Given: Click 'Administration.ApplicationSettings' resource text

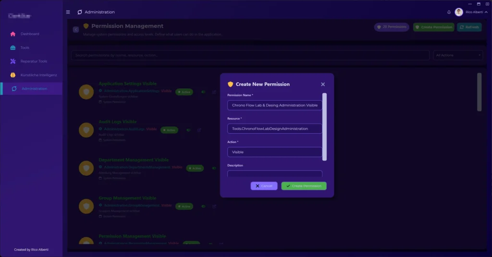Looking at the screenshot, I should 132,91.
